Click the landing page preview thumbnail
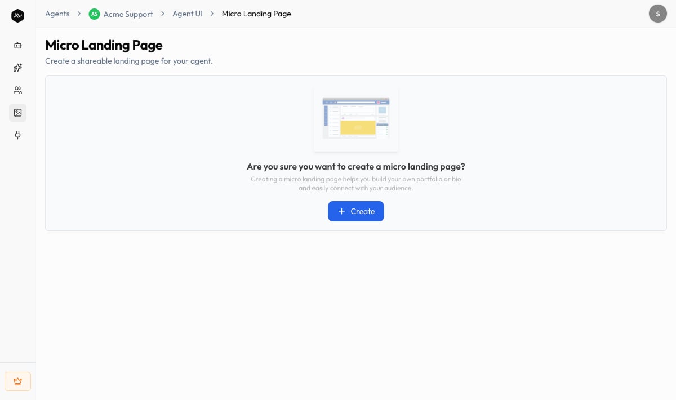676x400 pixels. click(x=356, y=119)
